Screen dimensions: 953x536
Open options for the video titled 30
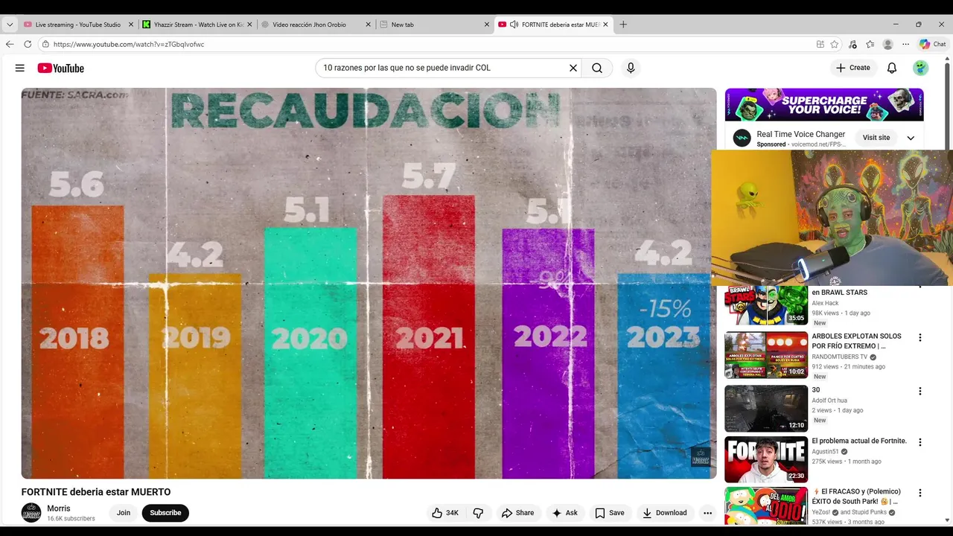[920, 391]
